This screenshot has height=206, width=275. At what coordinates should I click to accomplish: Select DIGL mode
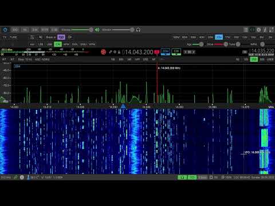[75, 44]
